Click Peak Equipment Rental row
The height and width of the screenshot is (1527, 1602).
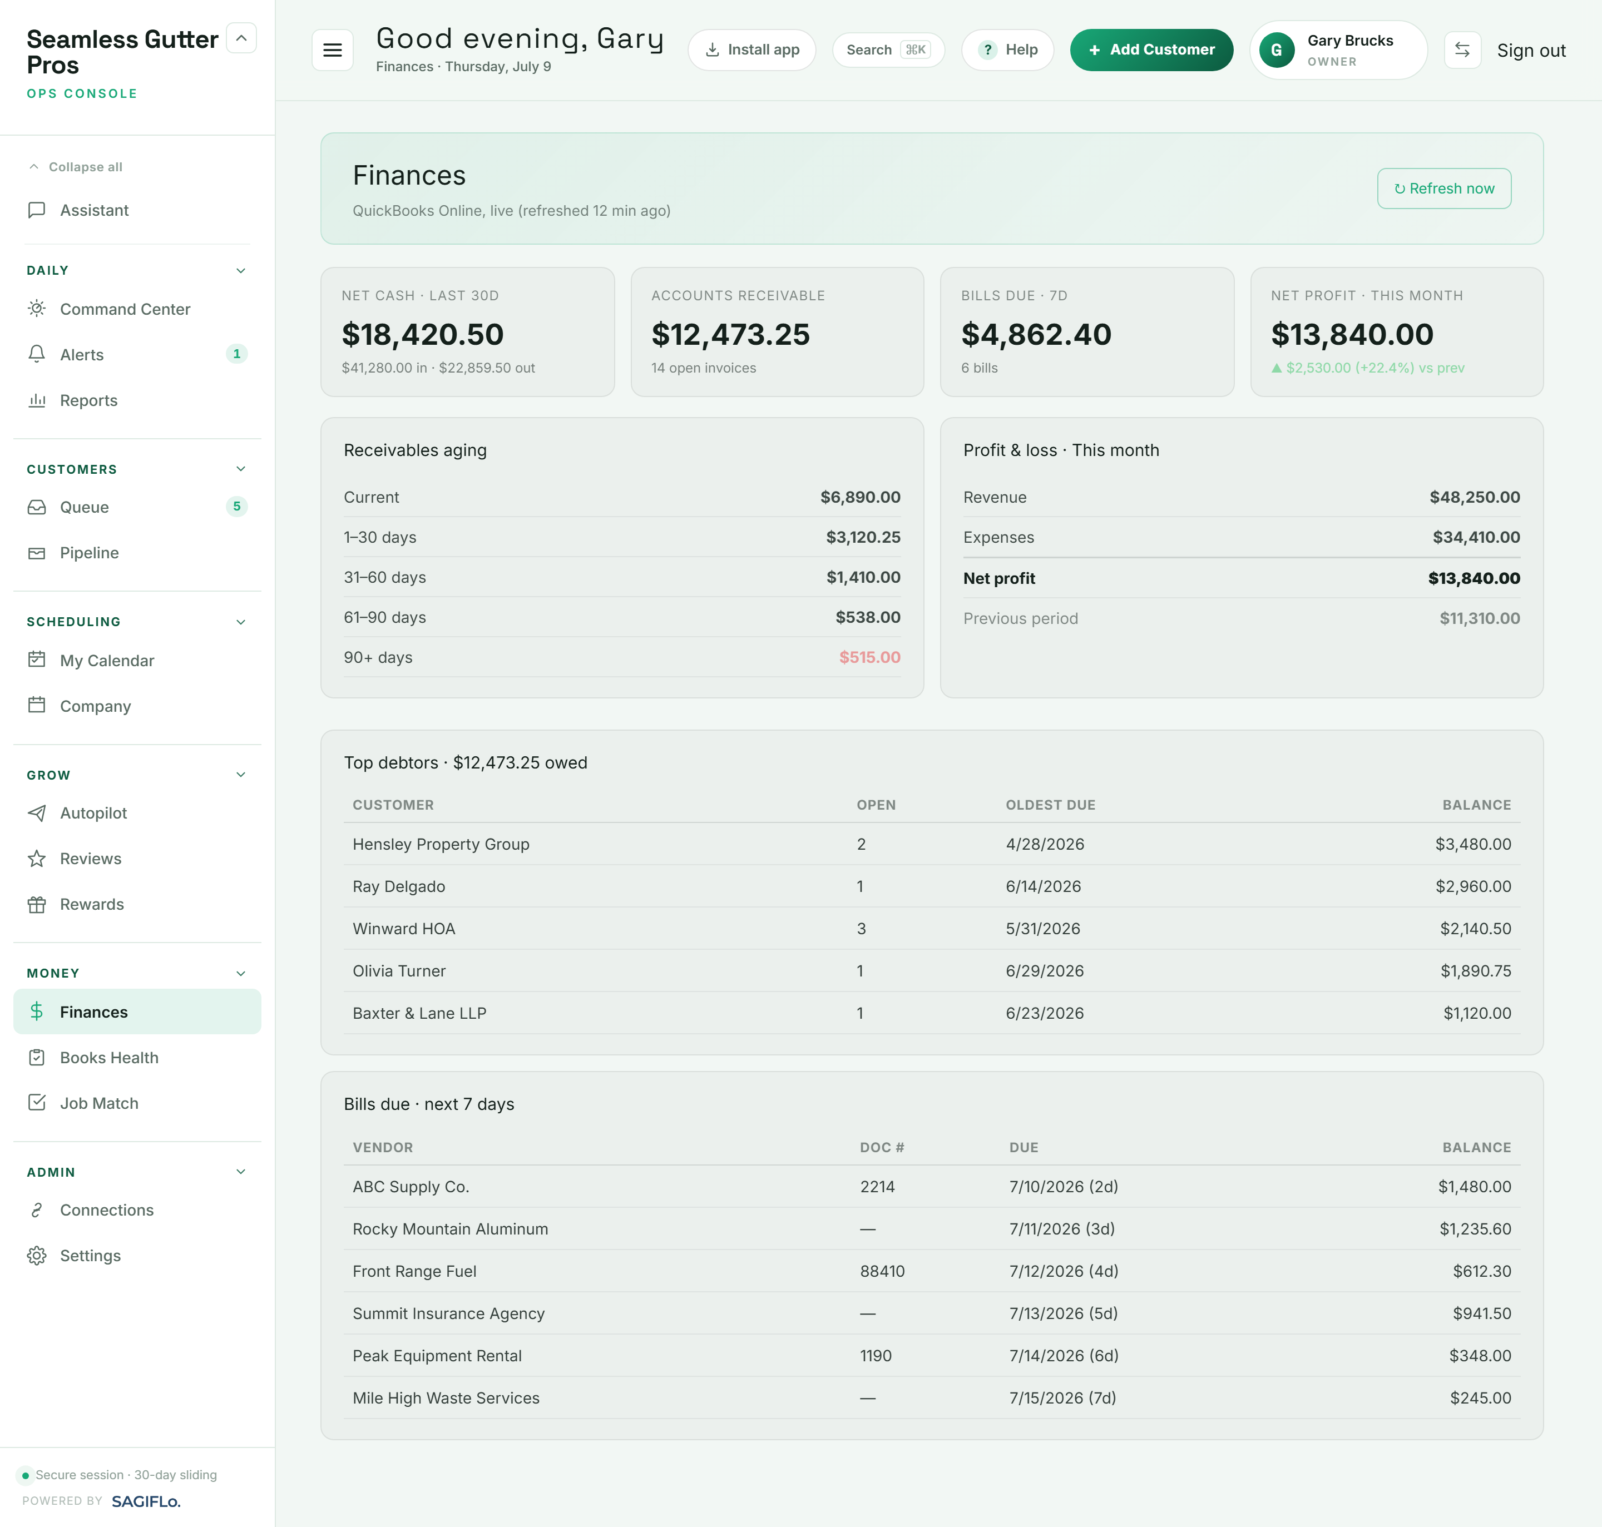[x=931, y=1356]
